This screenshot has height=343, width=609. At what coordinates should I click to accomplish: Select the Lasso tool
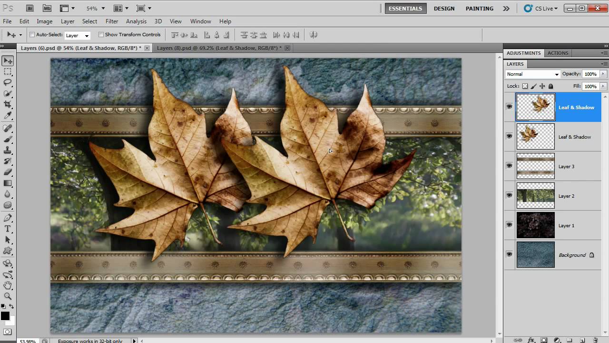click(8, 82)
